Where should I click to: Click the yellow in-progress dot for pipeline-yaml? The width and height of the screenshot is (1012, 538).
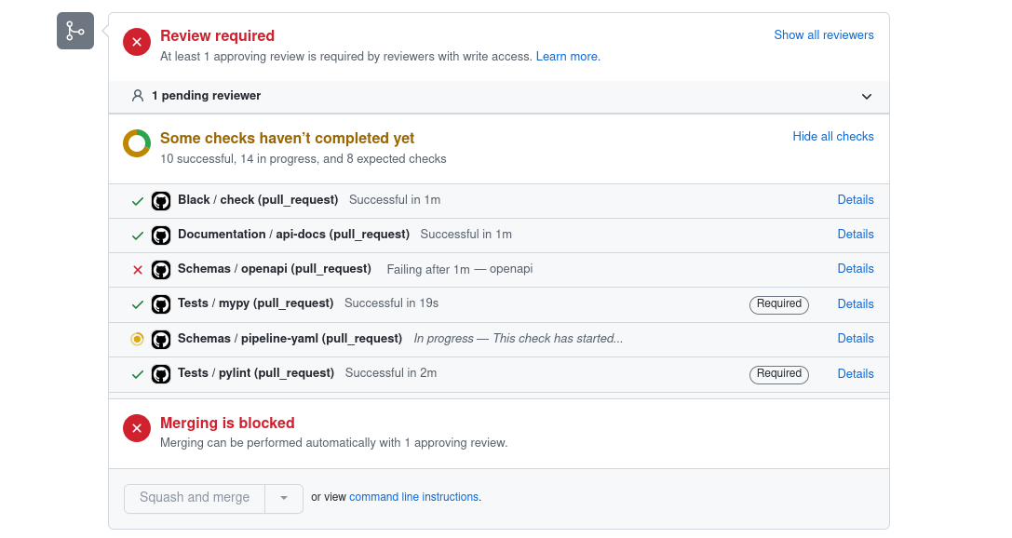[x=137, y=339]
